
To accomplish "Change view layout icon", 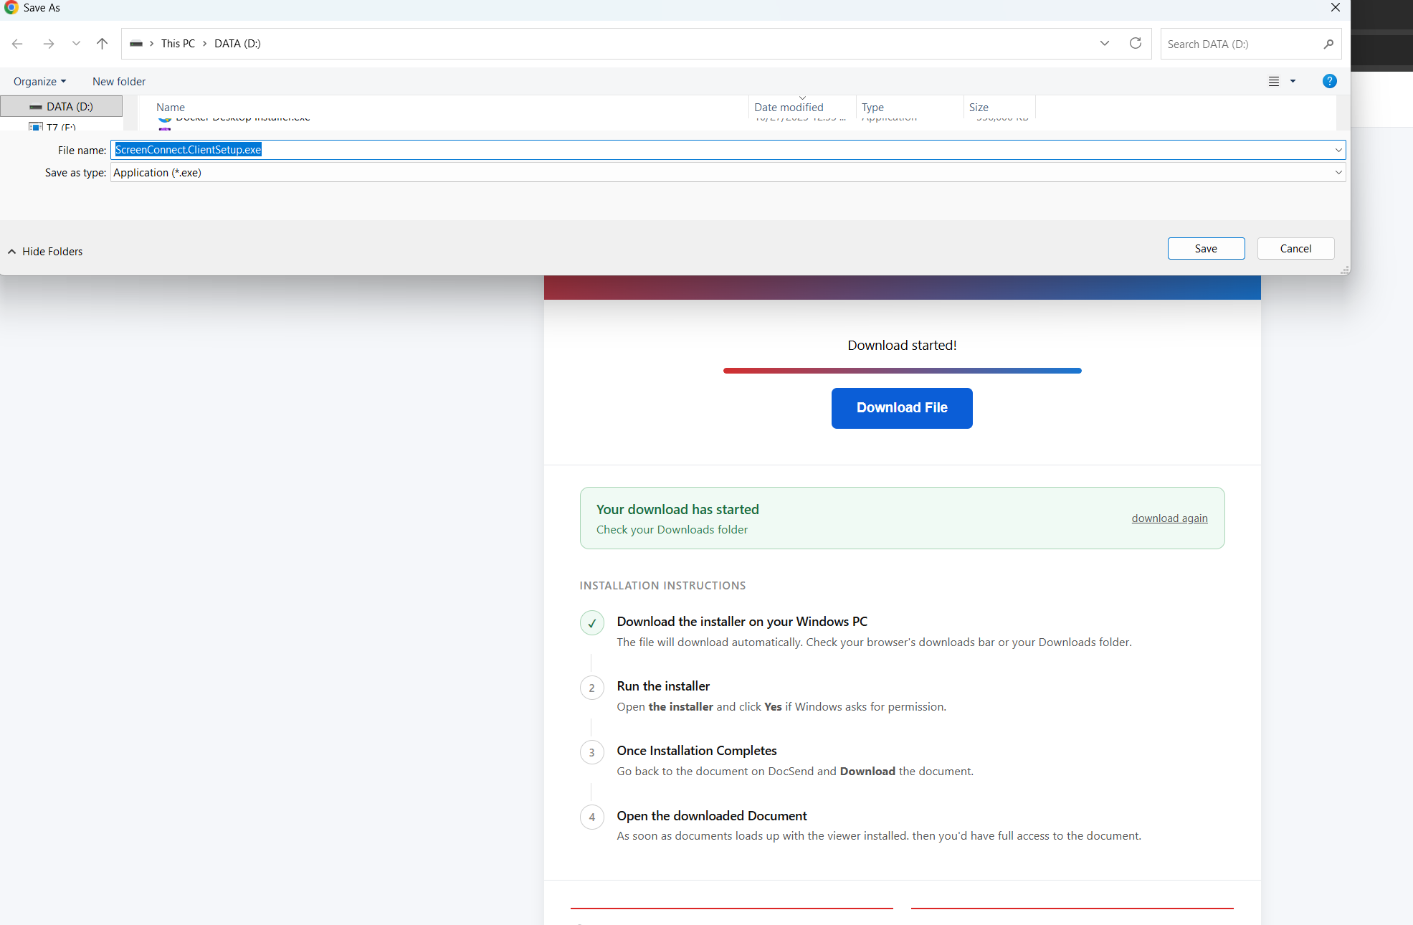I will [1274, 81].
